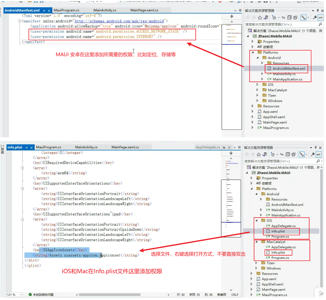Click split editor handle above AndroidManifest.xml scrollbar
The image size is (326, 300).
[x=232, y=16]
